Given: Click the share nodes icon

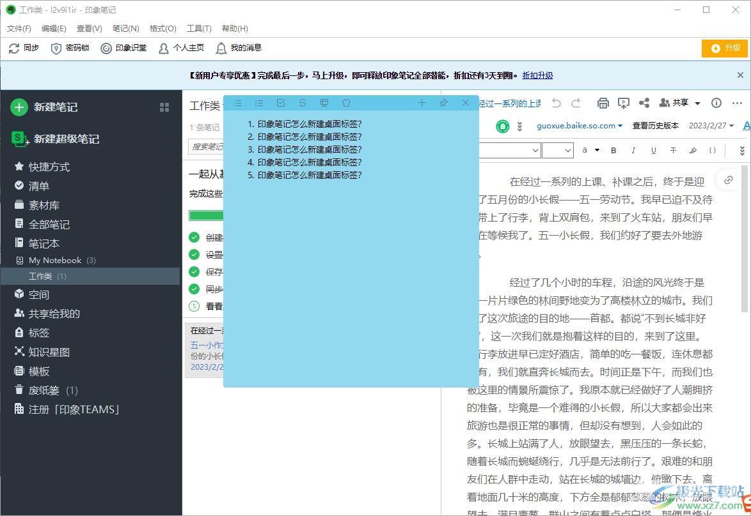Looking at the screenshot, I should [x=644, y=103].
